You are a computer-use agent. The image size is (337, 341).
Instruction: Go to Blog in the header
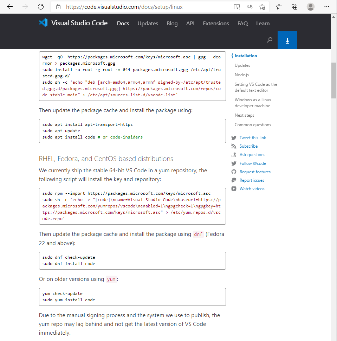172,23
